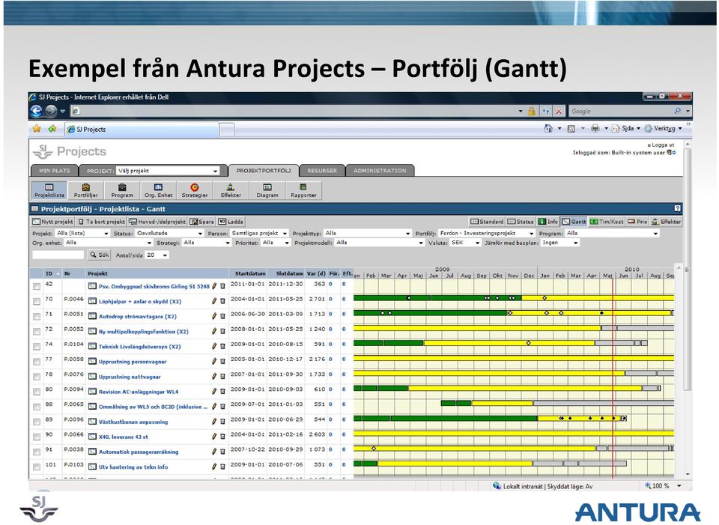Click the browser Favorites star icon
719x525 pixels.
[x=37, y=129]
